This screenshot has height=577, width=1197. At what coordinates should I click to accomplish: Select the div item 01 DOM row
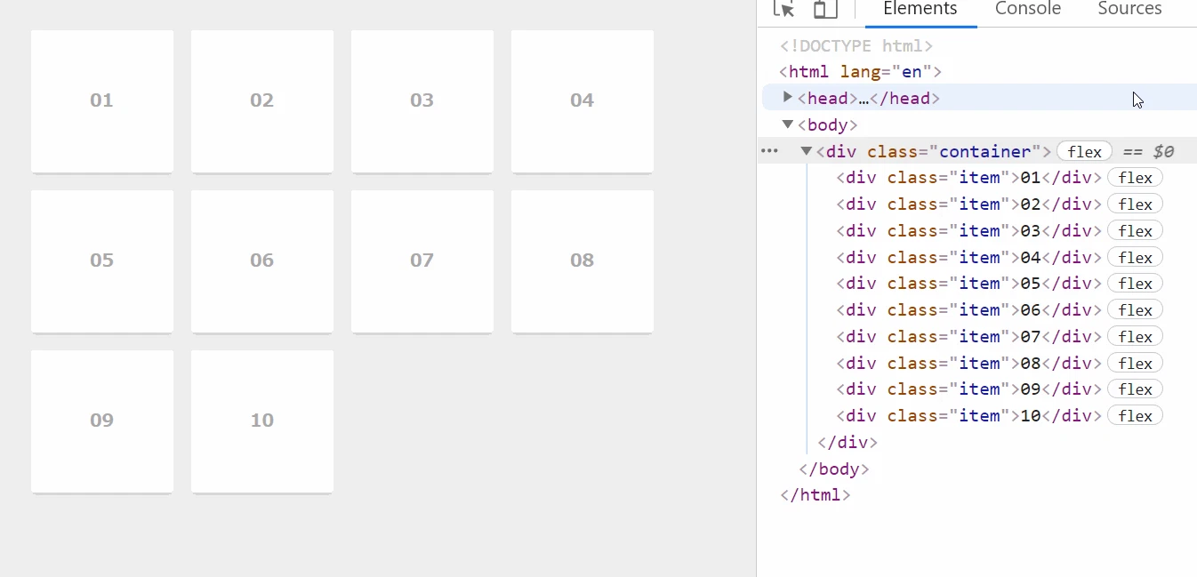(969, 178)
